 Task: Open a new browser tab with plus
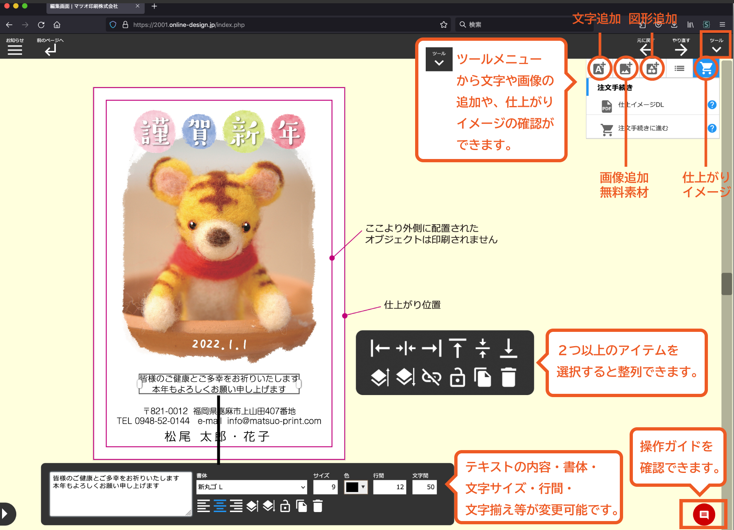154,6
